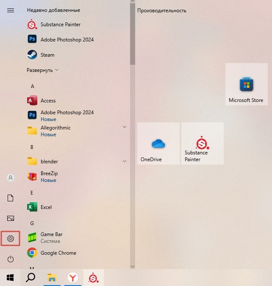272x286 pixels.
Task: Open taskbar search magnifier
Action: tap(31, 278)
